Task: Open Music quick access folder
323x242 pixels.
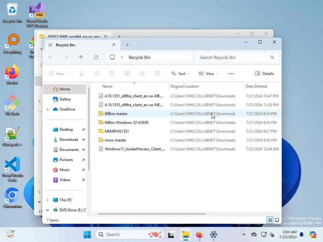Action: pos(64,170)
